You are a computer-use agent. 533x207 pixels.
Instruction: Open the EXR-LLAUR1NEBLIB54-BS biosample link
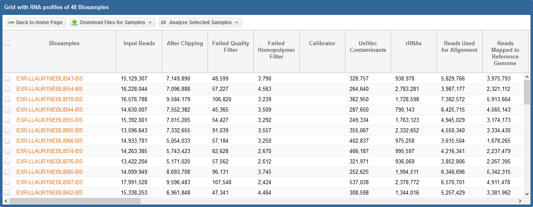(x=50, y=89)
